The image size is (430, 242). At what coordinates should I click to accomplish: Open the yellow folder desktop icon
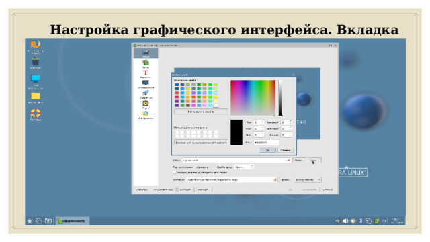36,97
